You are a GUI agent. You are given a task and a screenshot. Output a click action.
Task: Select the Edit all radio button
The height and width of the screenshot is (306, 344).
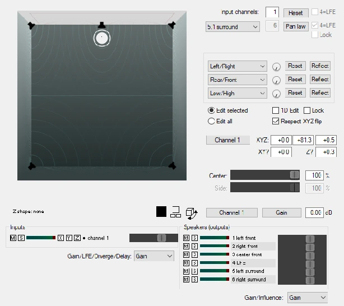tap(211, 121)
